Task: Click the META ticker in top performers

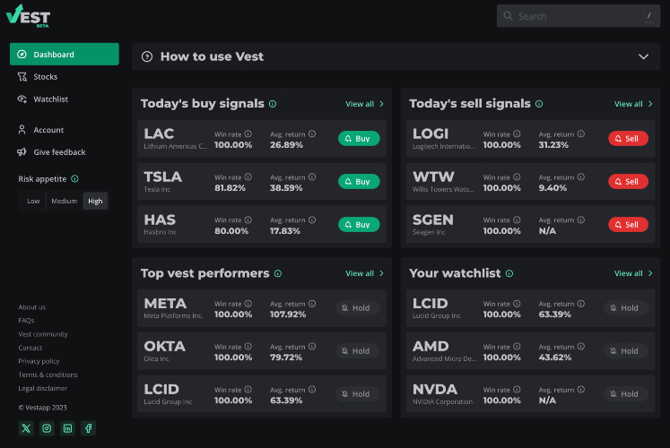Action: pos(165,304)
